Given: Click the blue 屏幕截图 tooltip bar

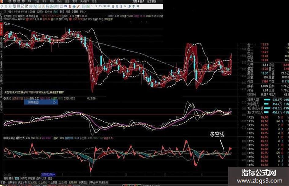Looking at the screenshot, I should 41,102.
